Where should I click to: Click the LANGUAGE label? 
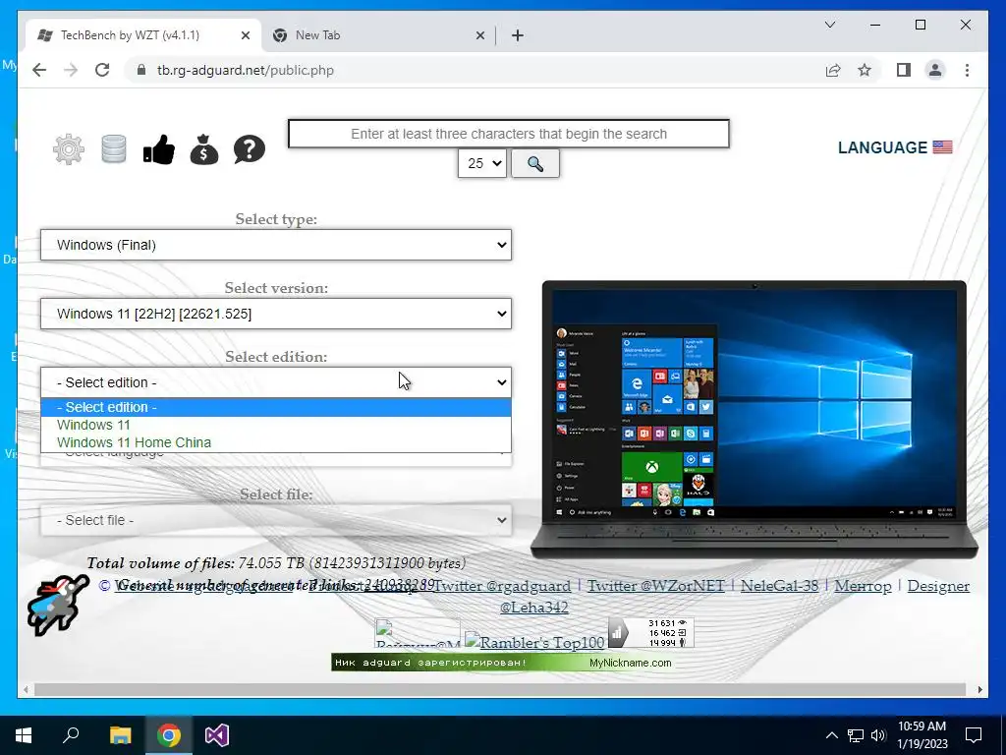click(x=882, y=147)
